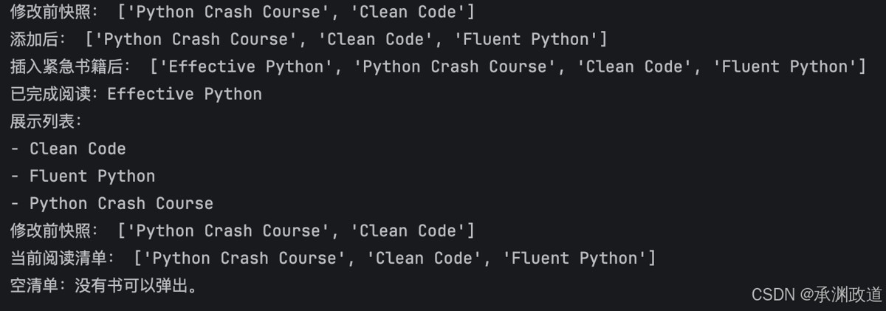Select the '- Clean Code' bullet line
This screenshot has height=311, width=886.
[68, 148]
